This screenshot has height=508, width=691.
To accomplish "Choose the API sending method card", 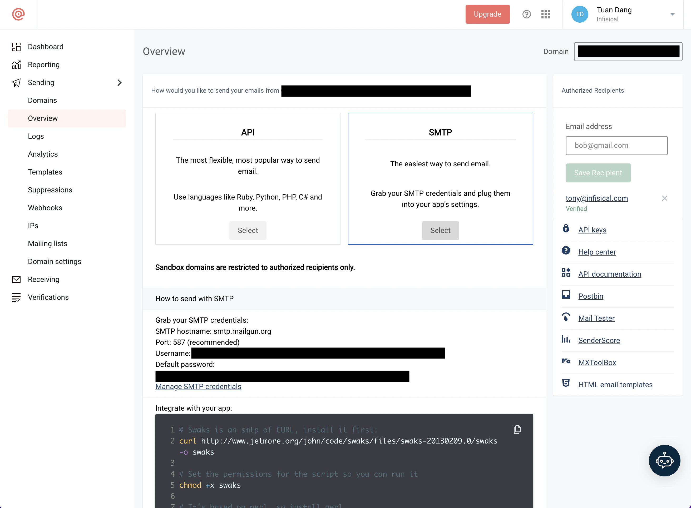I will pyautogui.click(x=248, y=230).
